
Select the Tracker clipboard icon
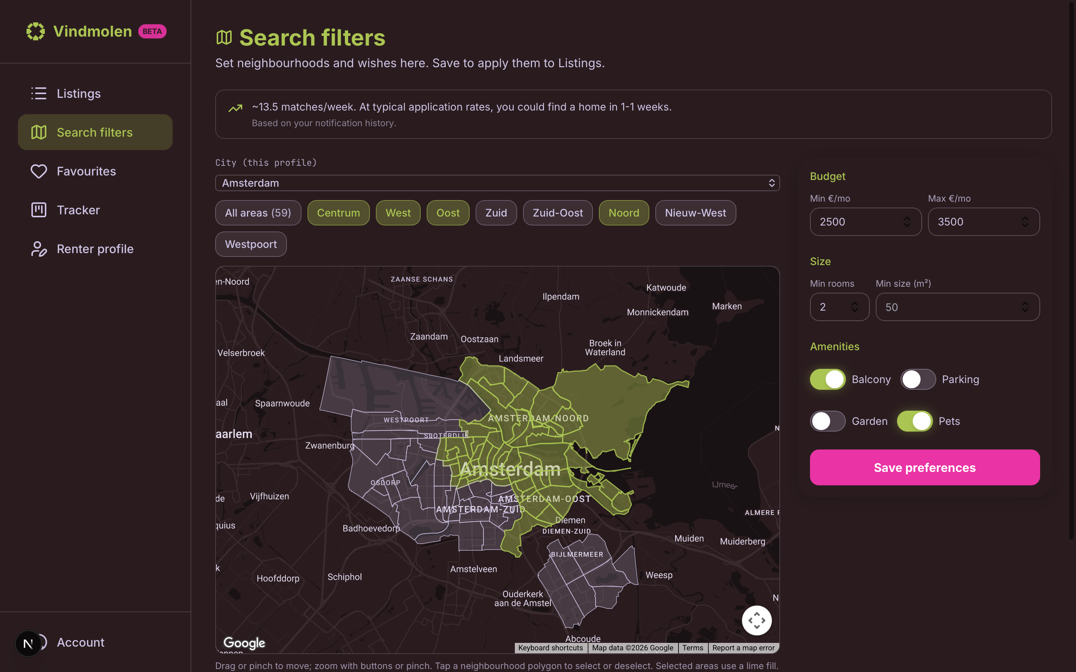point(39,209)
